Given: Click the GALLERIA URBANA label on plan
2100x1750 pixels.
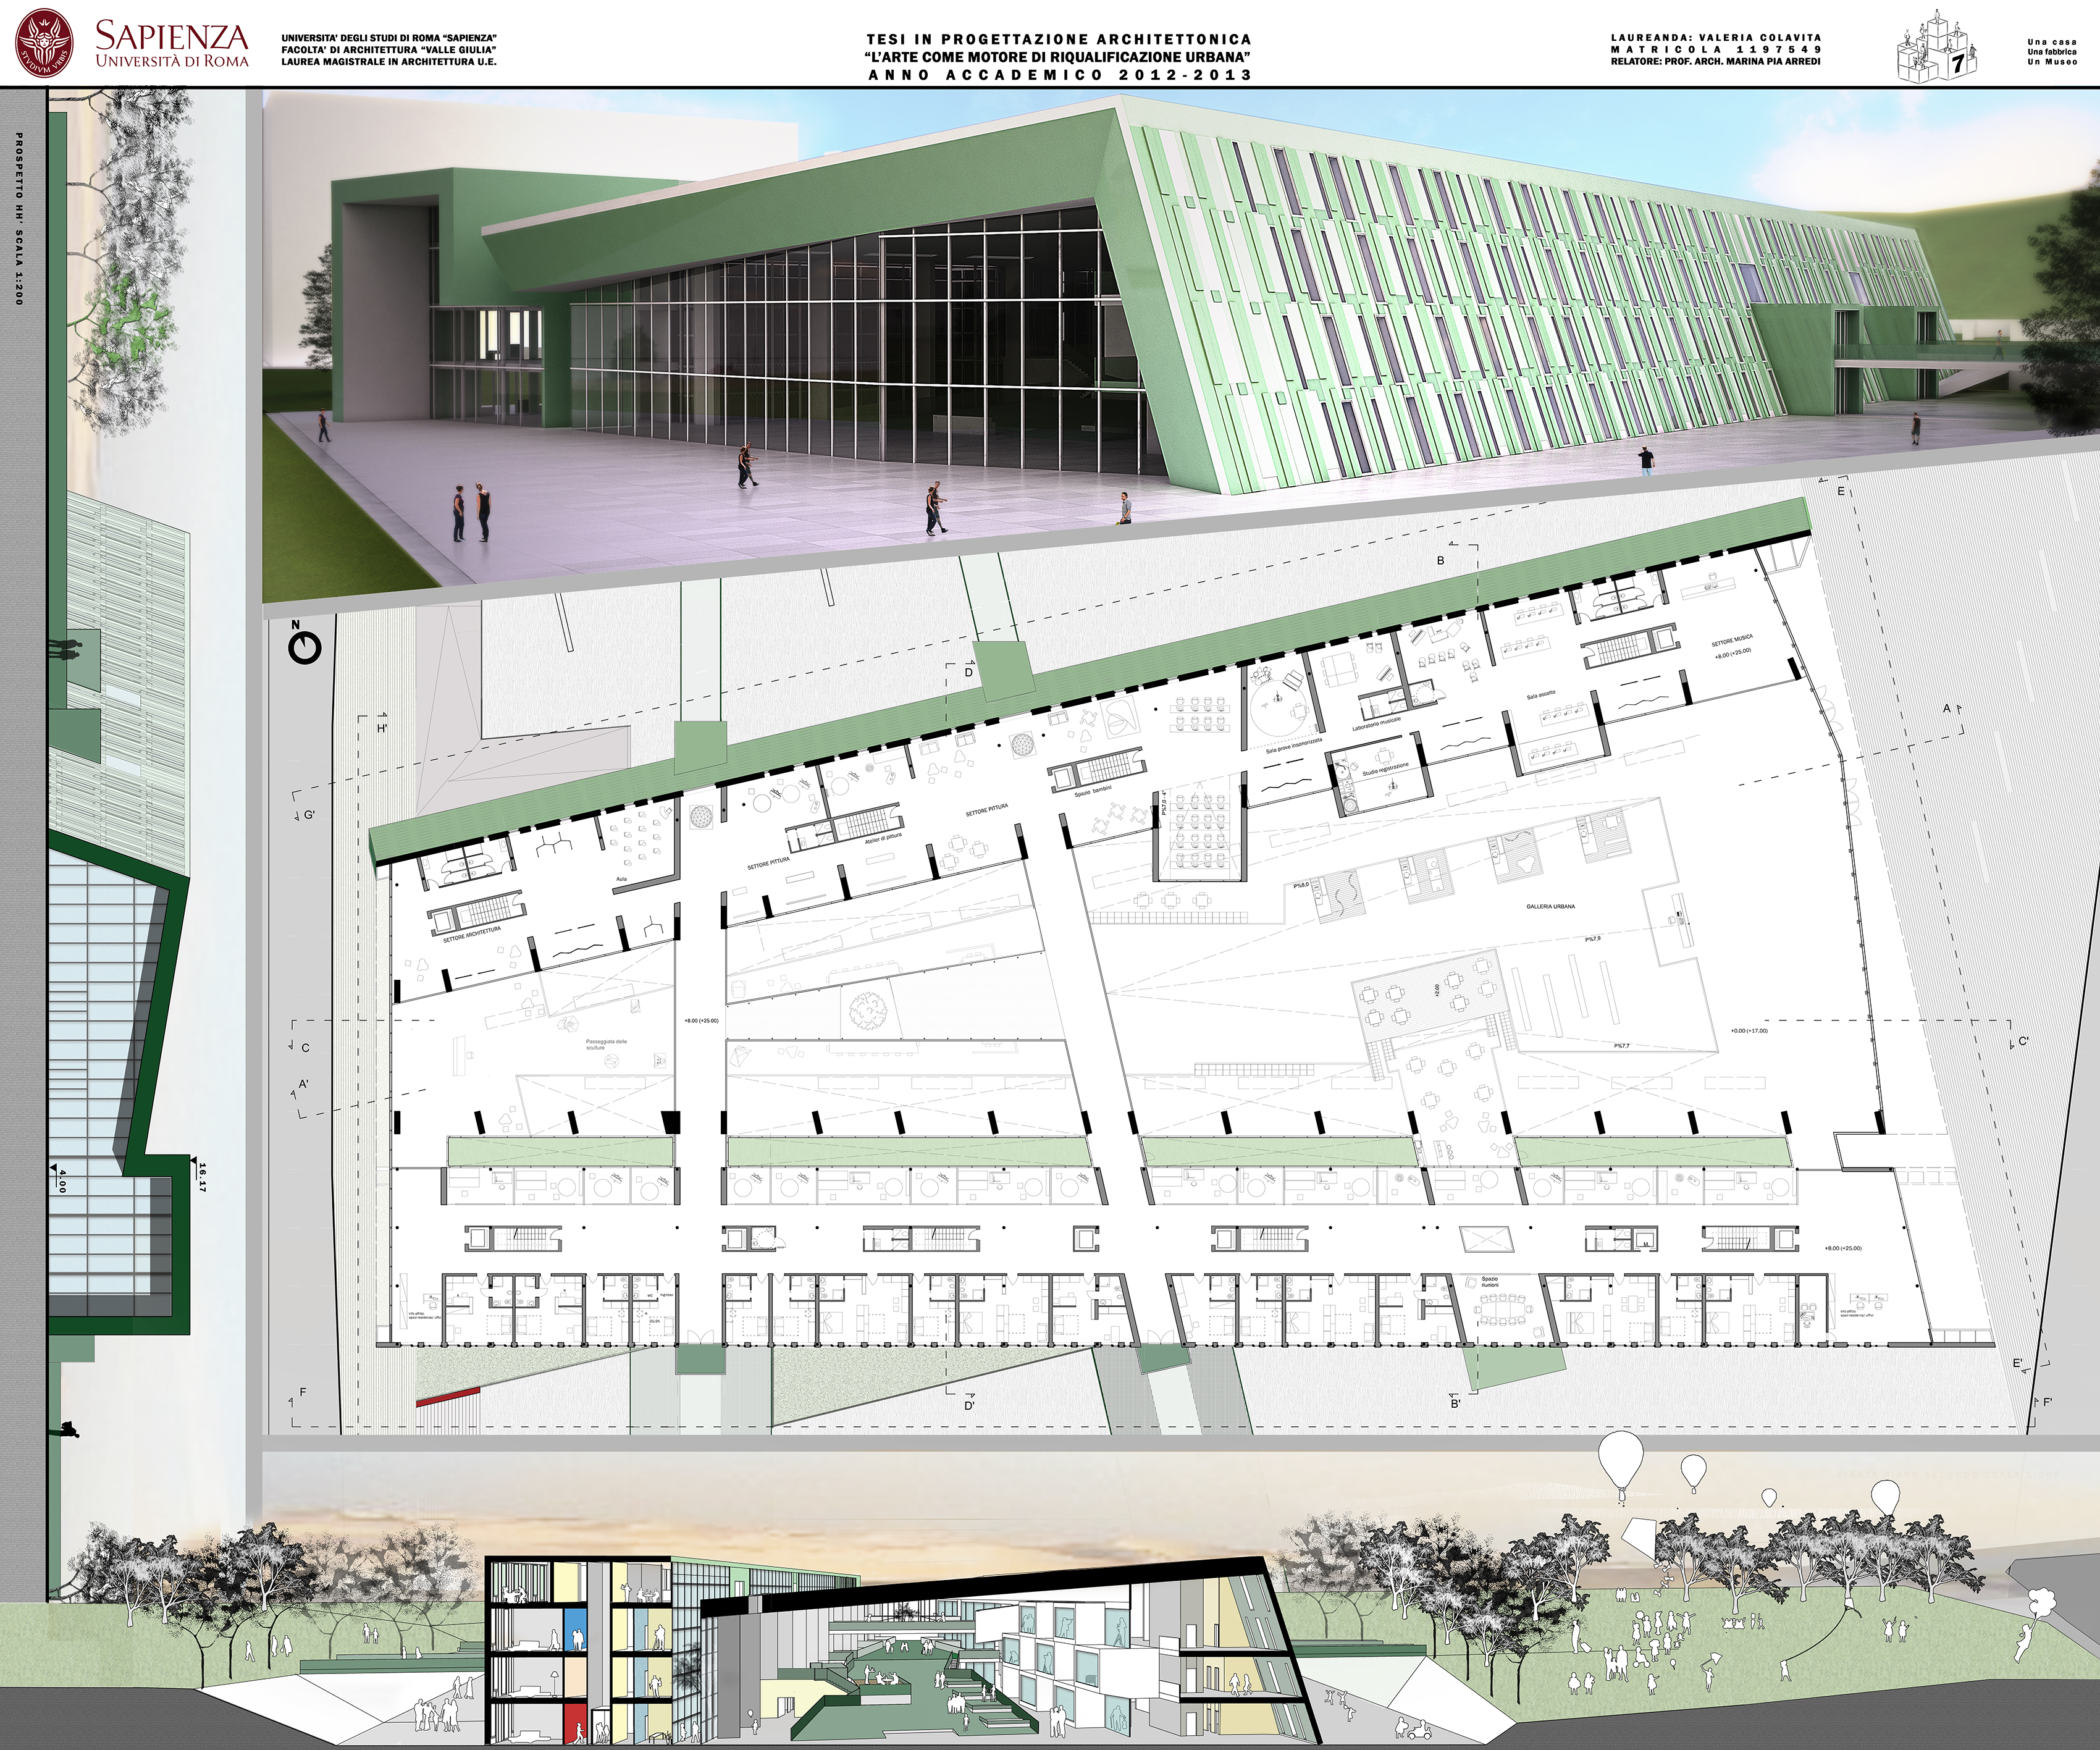Looking at the screenshot, I should click(1550, 906).
